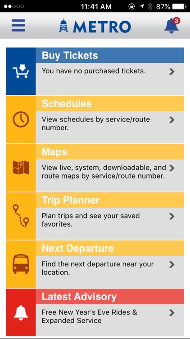Tap the METRO capitol logo
The height and width of the screenshot is (339, 190).
[x=95, y=26]
